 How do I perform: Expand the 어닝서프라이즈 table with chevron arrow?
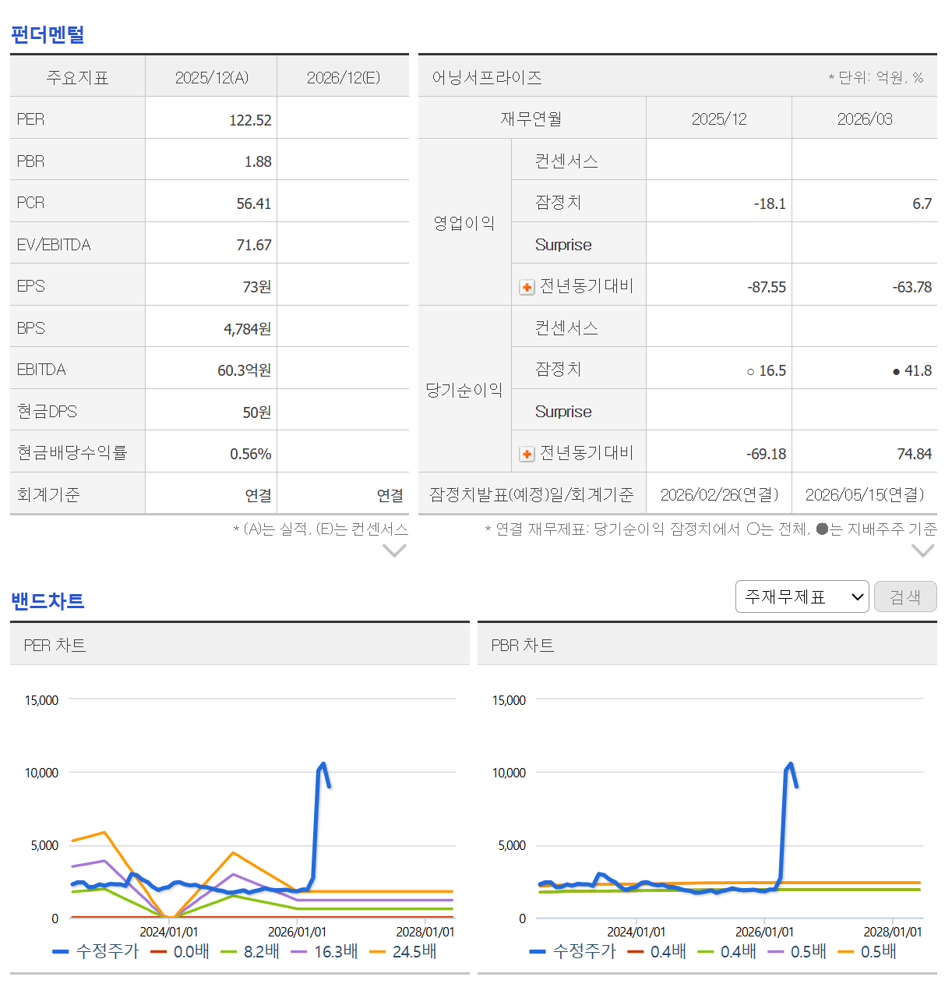[923, 550]
